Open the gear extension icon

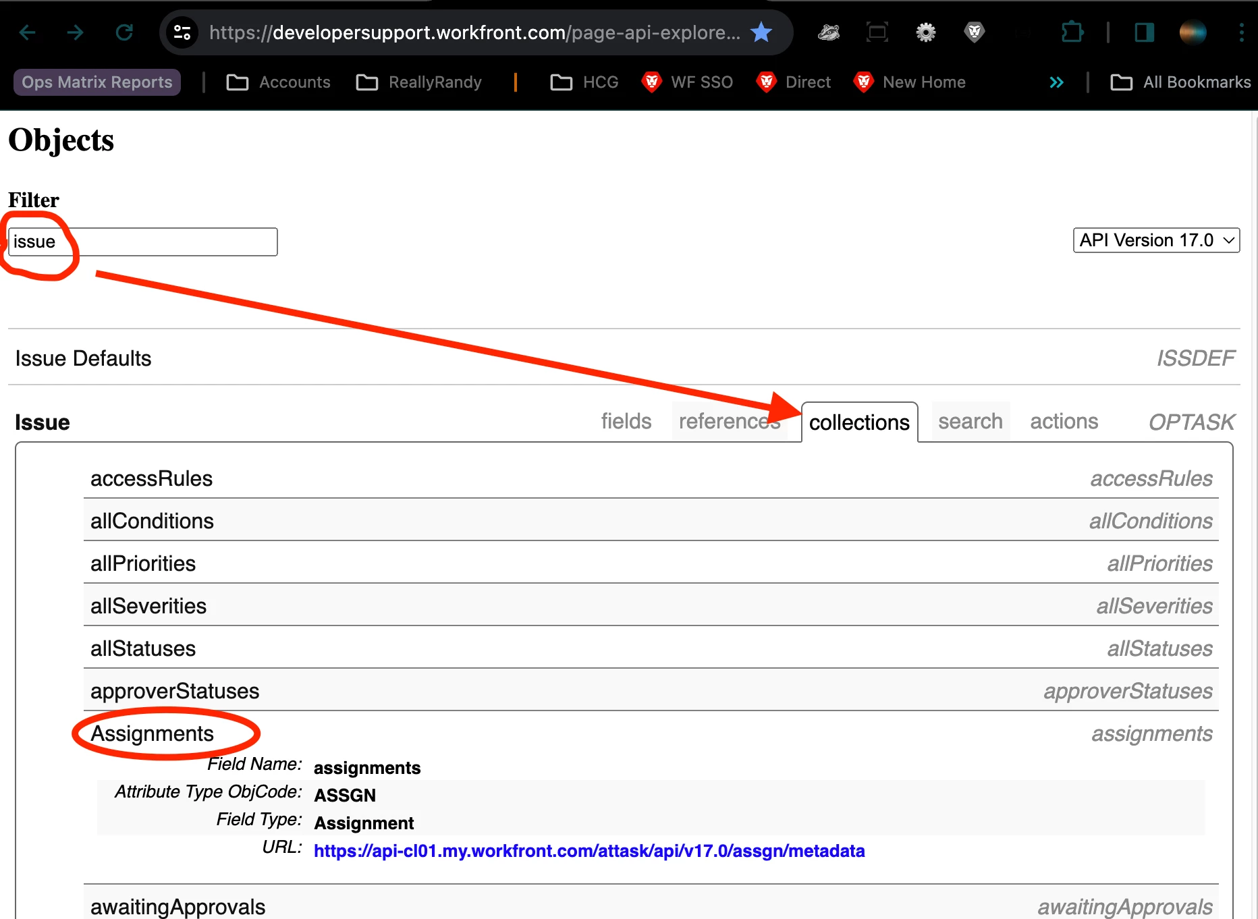point(925,32)
